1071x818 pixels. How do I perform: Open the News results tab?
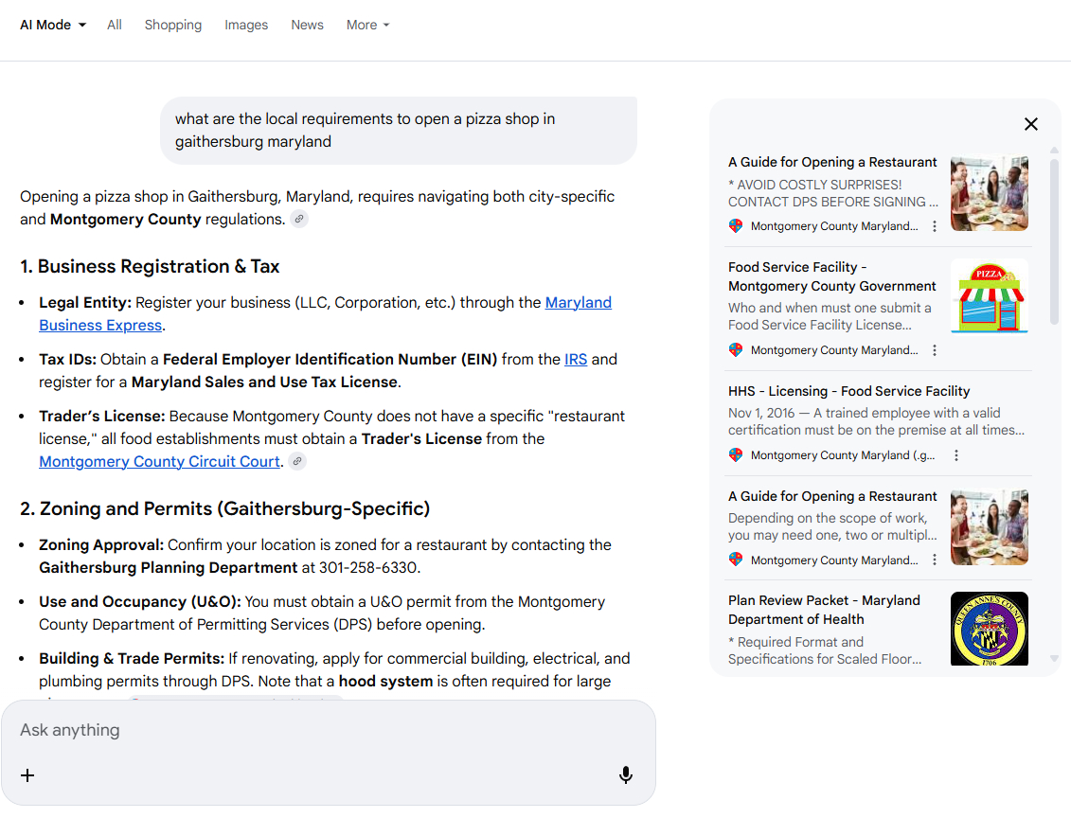[x=307, y=26]
